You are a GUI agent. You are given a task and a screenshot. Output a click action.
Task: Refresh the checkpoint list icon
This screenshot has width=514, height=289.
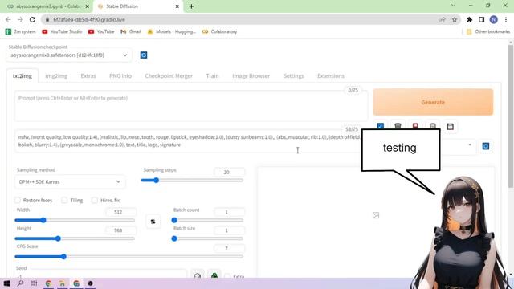pyautogui.click(x=144, y=55)
